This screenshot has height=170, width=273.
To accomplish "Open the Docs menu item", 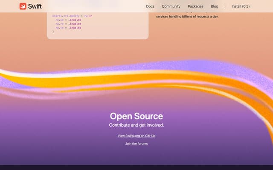I will coord(150,6).
